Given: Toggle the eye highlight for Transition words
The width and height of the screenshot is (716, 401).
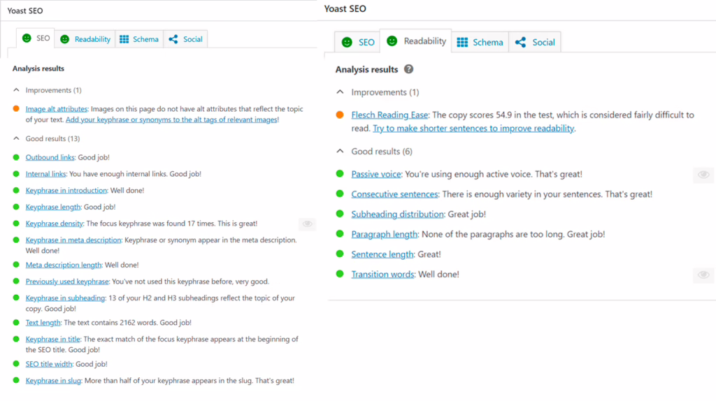Looking at the screenshot, I should (703, 275).
